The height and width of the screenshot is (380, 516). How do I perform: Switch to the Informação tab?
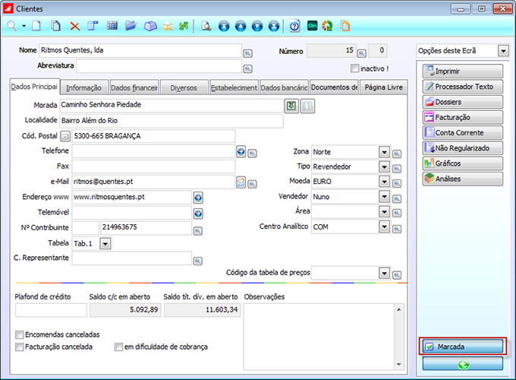[84, 87]
